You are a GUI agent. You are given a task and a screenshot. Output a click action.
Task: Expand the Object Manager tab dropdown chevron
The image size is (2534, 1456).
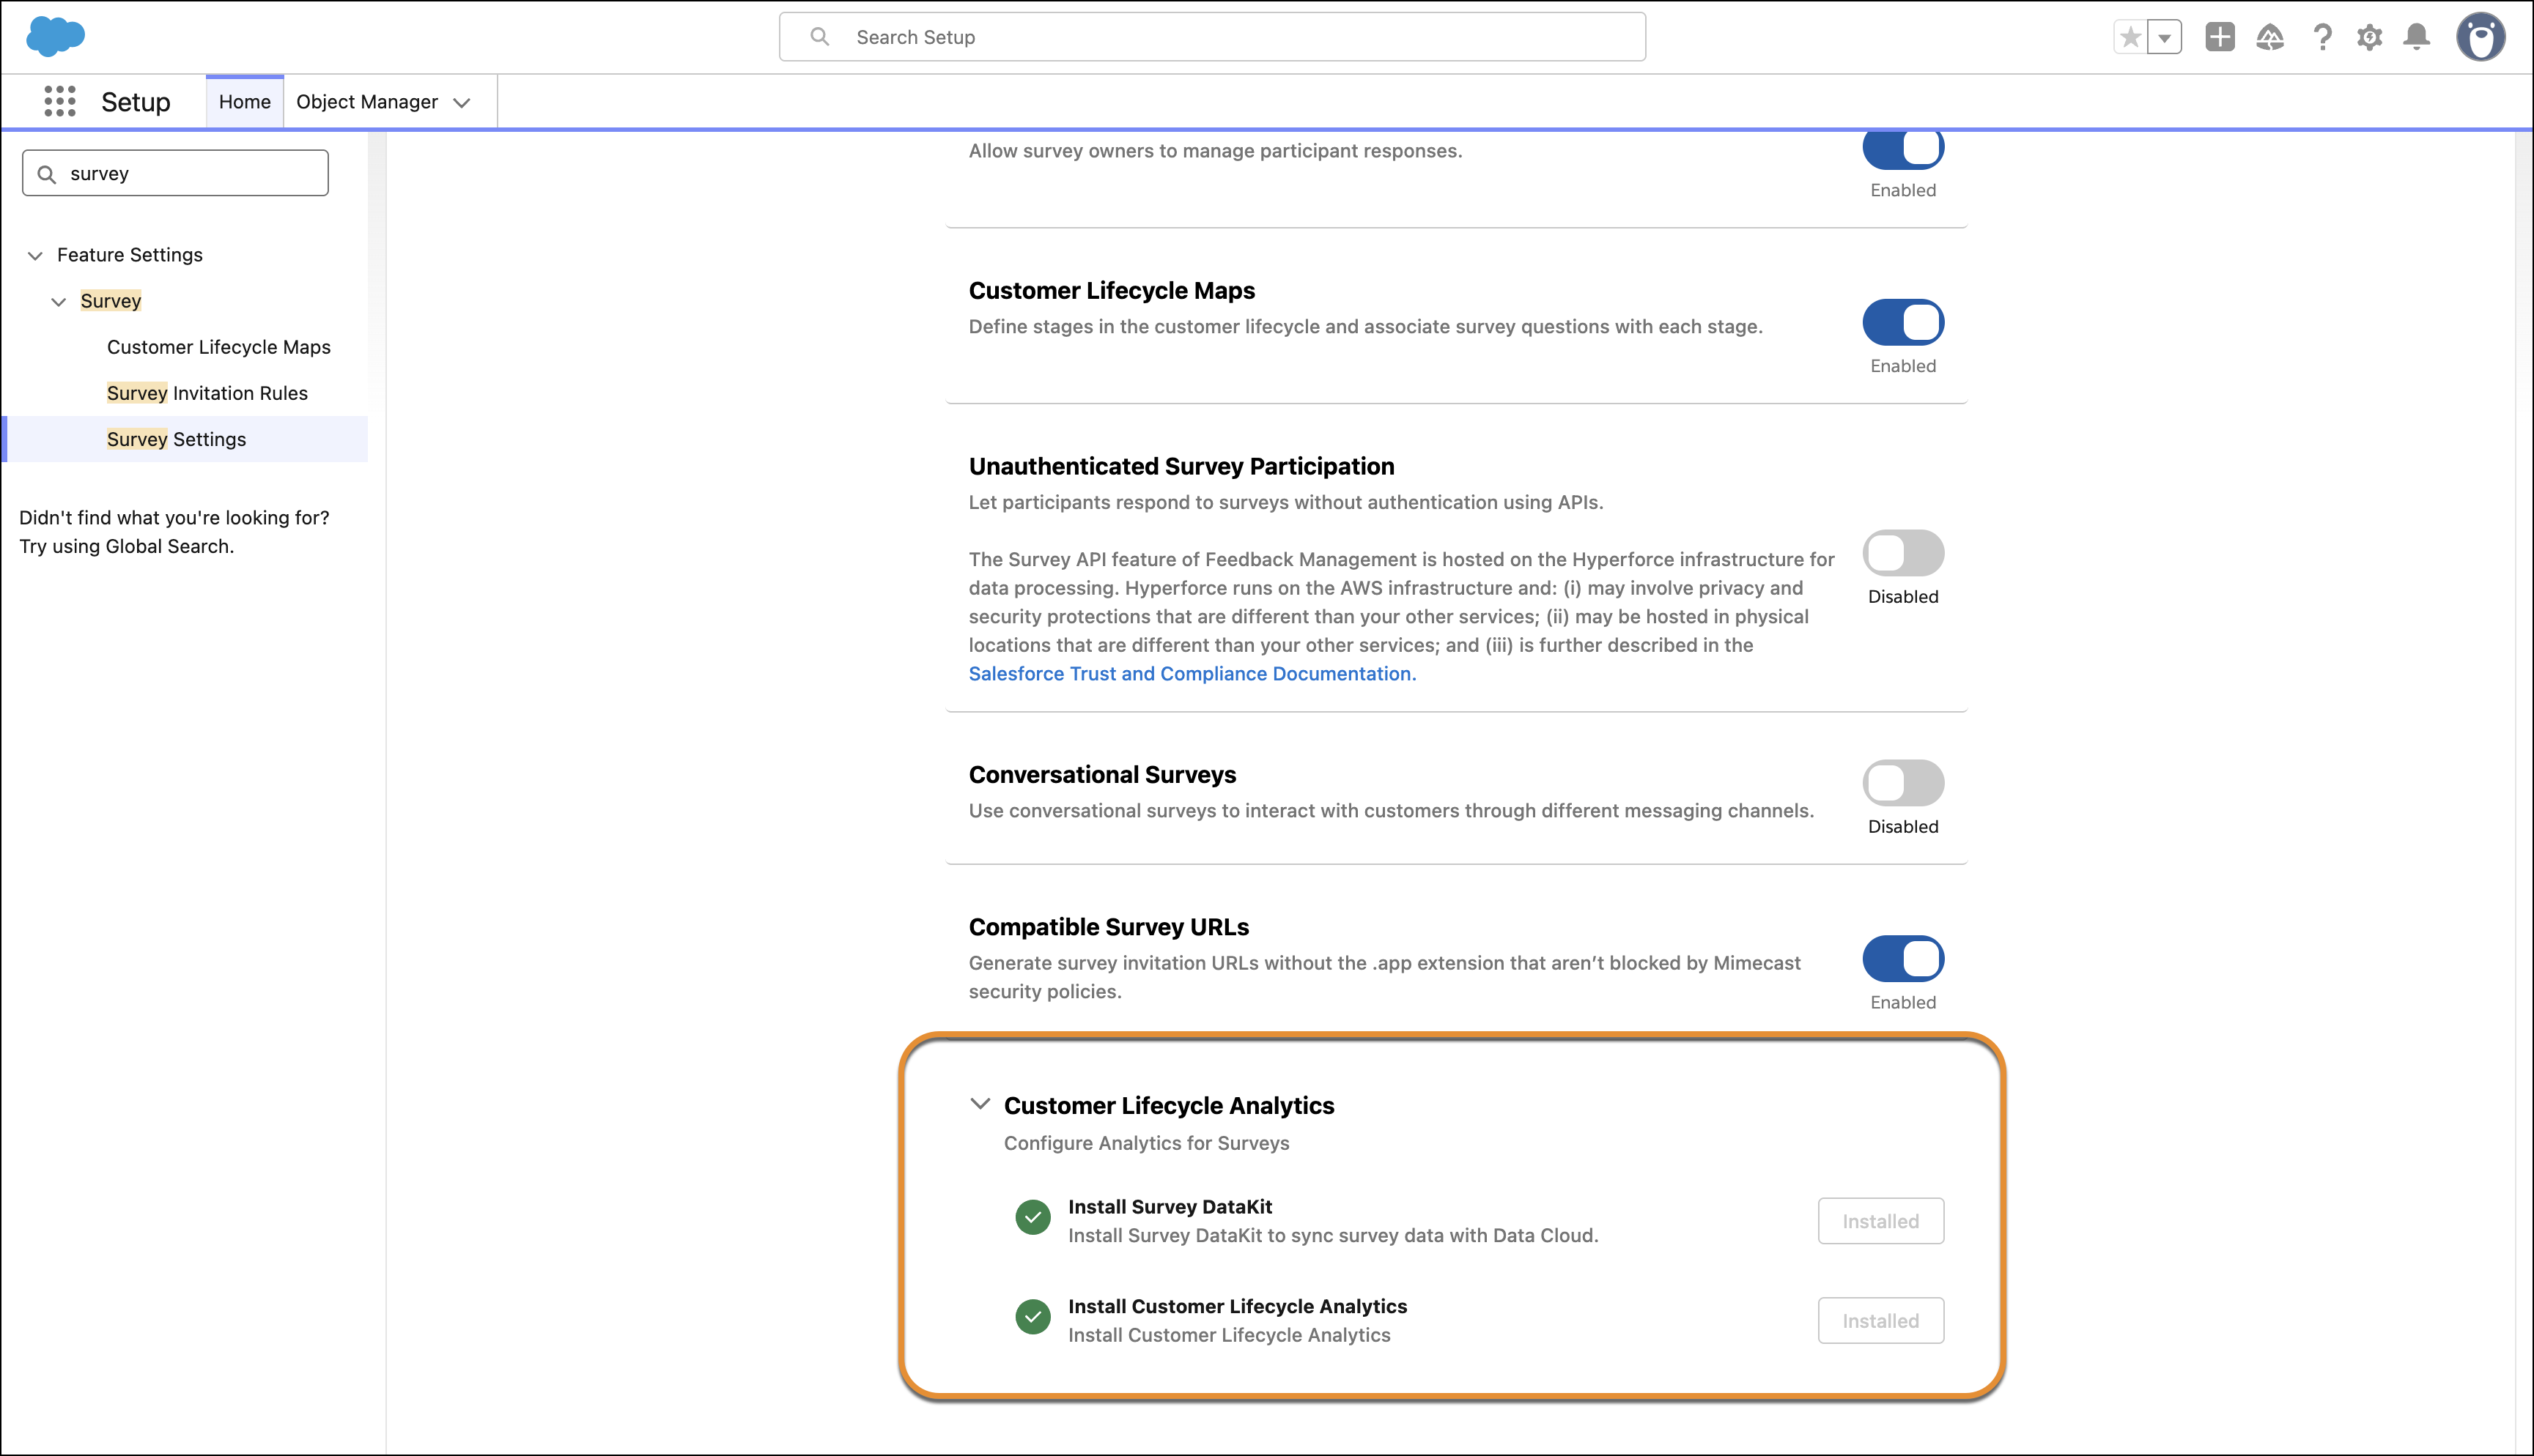tap(462, 103)
